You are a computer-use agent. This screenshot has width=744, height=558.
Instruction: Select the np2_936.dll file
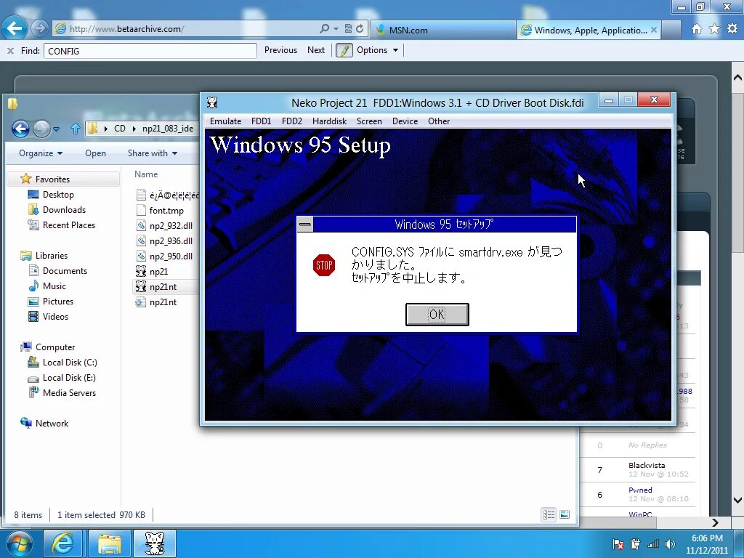point(171,241)
